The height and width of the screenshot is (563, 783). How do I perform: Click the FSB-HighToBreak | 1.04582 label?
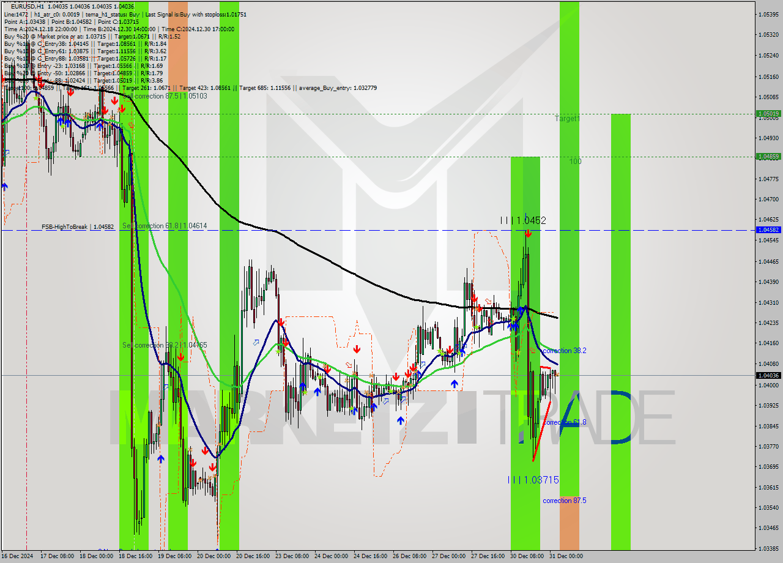tap(78, 227)
